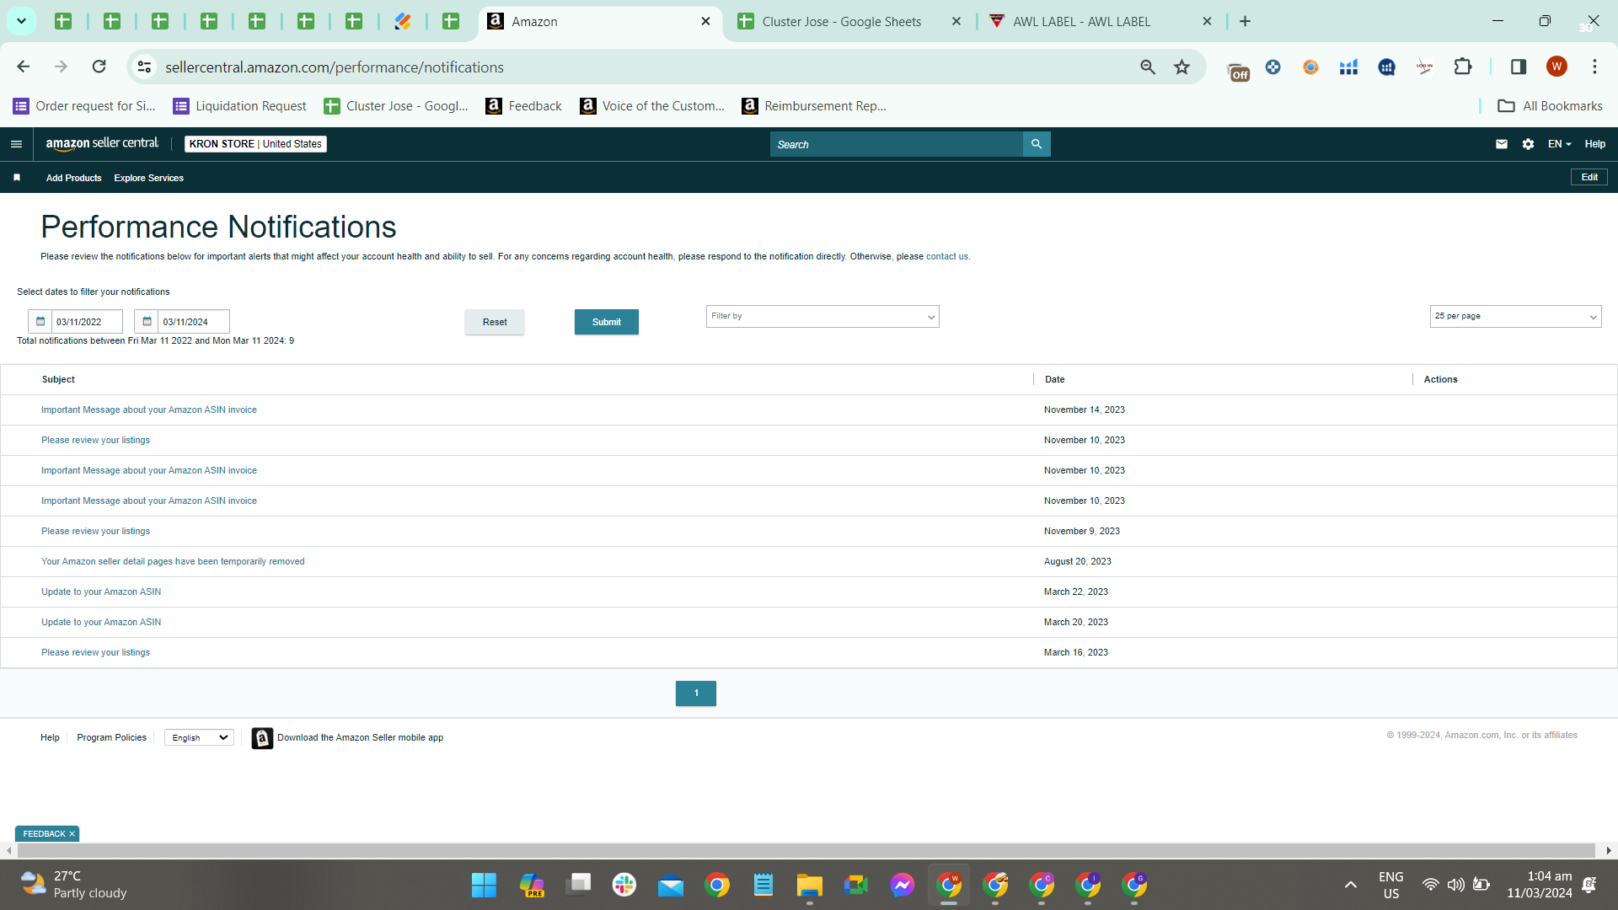Viewport: 1618px width, 910px height.
Task: Open the Feedback bookmark
Action: [523, 105]
